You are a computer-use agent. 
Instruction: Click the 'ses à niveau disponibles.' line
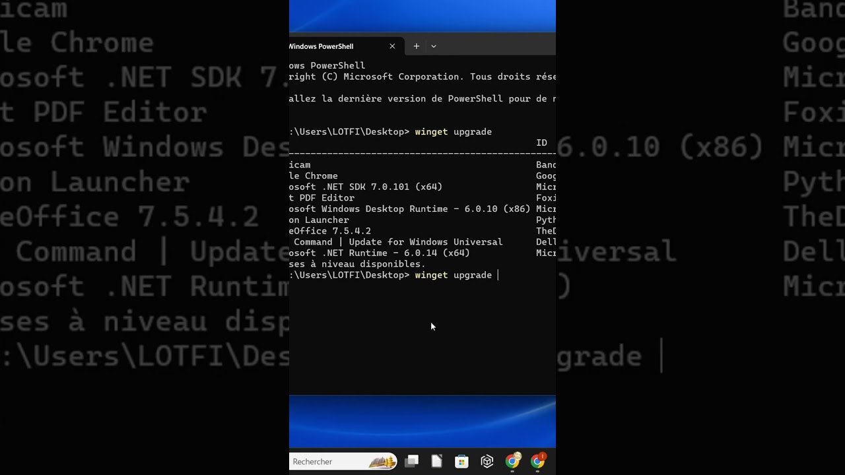(x=357, y=264)
